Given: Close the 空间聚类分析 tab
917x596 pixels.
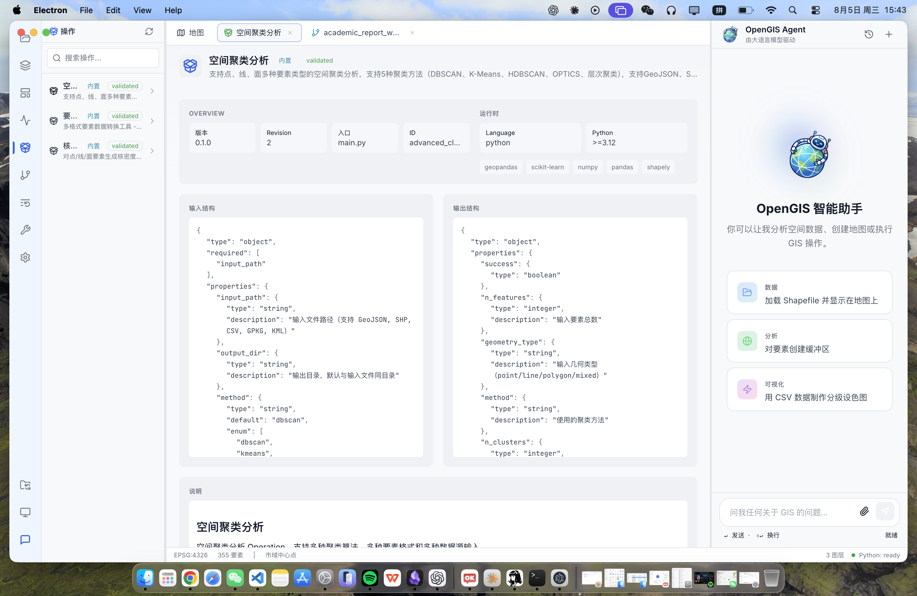Looking at the screenshot, I should 290,33.
